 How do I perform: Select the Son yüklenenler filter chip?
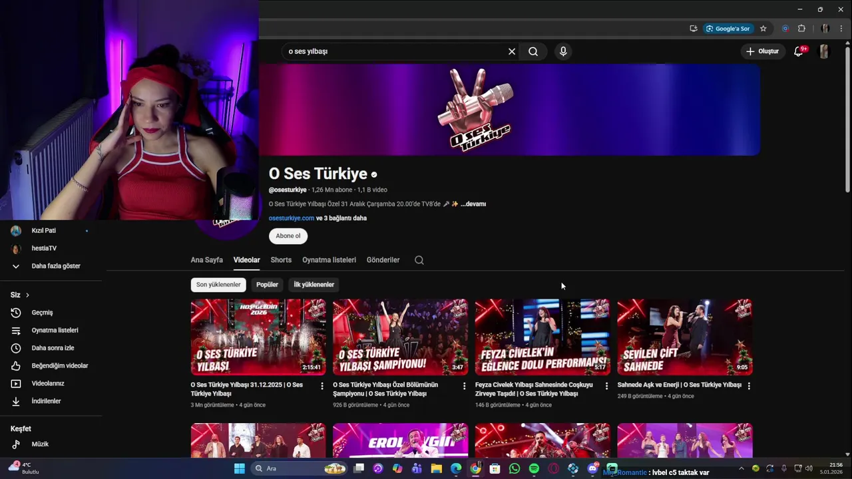(x=218, y=285)
